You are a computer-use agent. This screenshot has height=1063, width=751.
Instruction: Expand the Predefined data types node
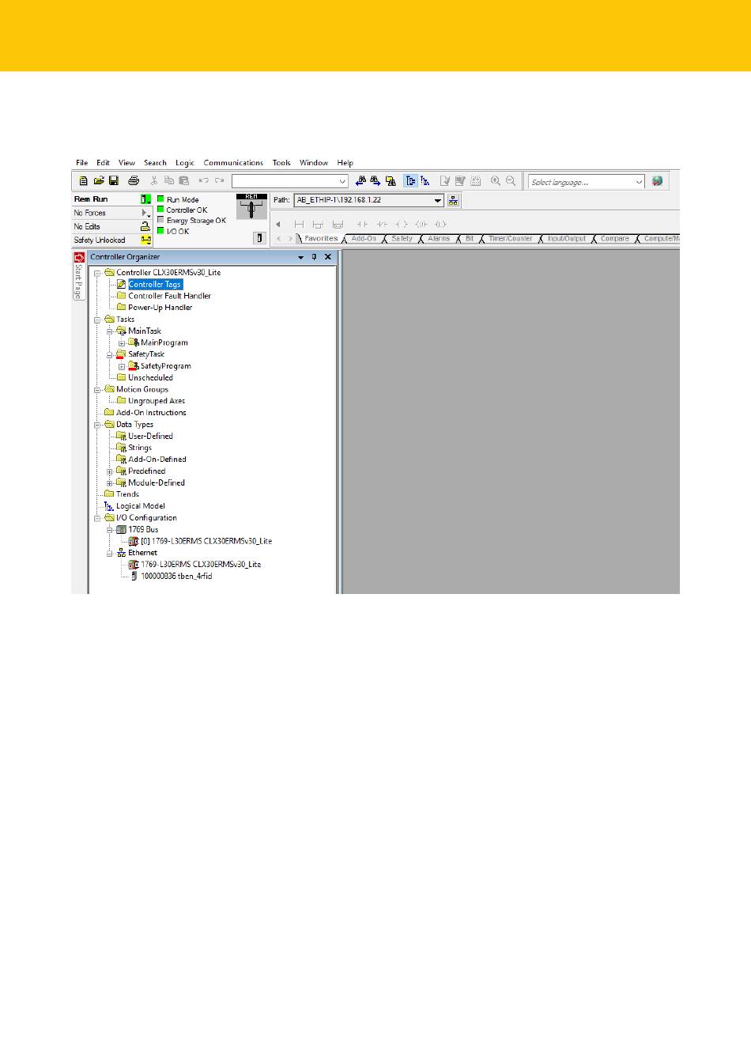(110, 471)
